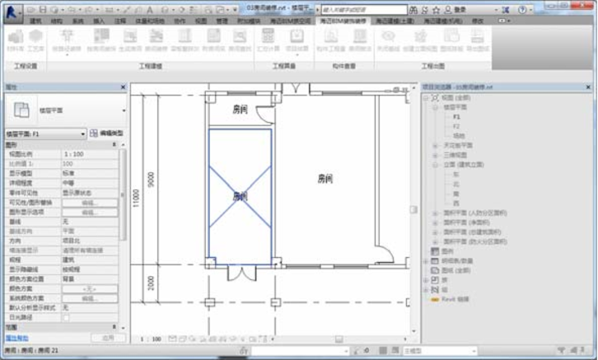Expand the 天花板平面 tree node

(x=435, y=146)
